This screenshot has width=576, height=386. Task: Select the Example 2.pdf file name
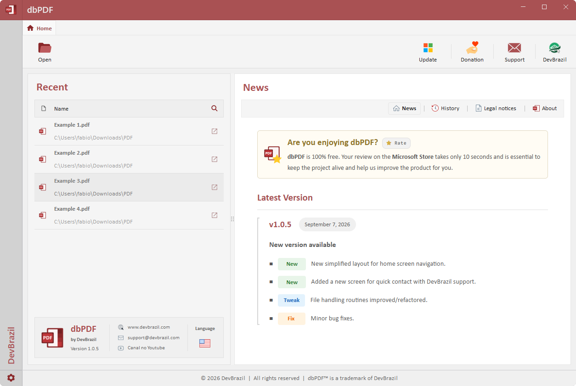tap(72, 153)
